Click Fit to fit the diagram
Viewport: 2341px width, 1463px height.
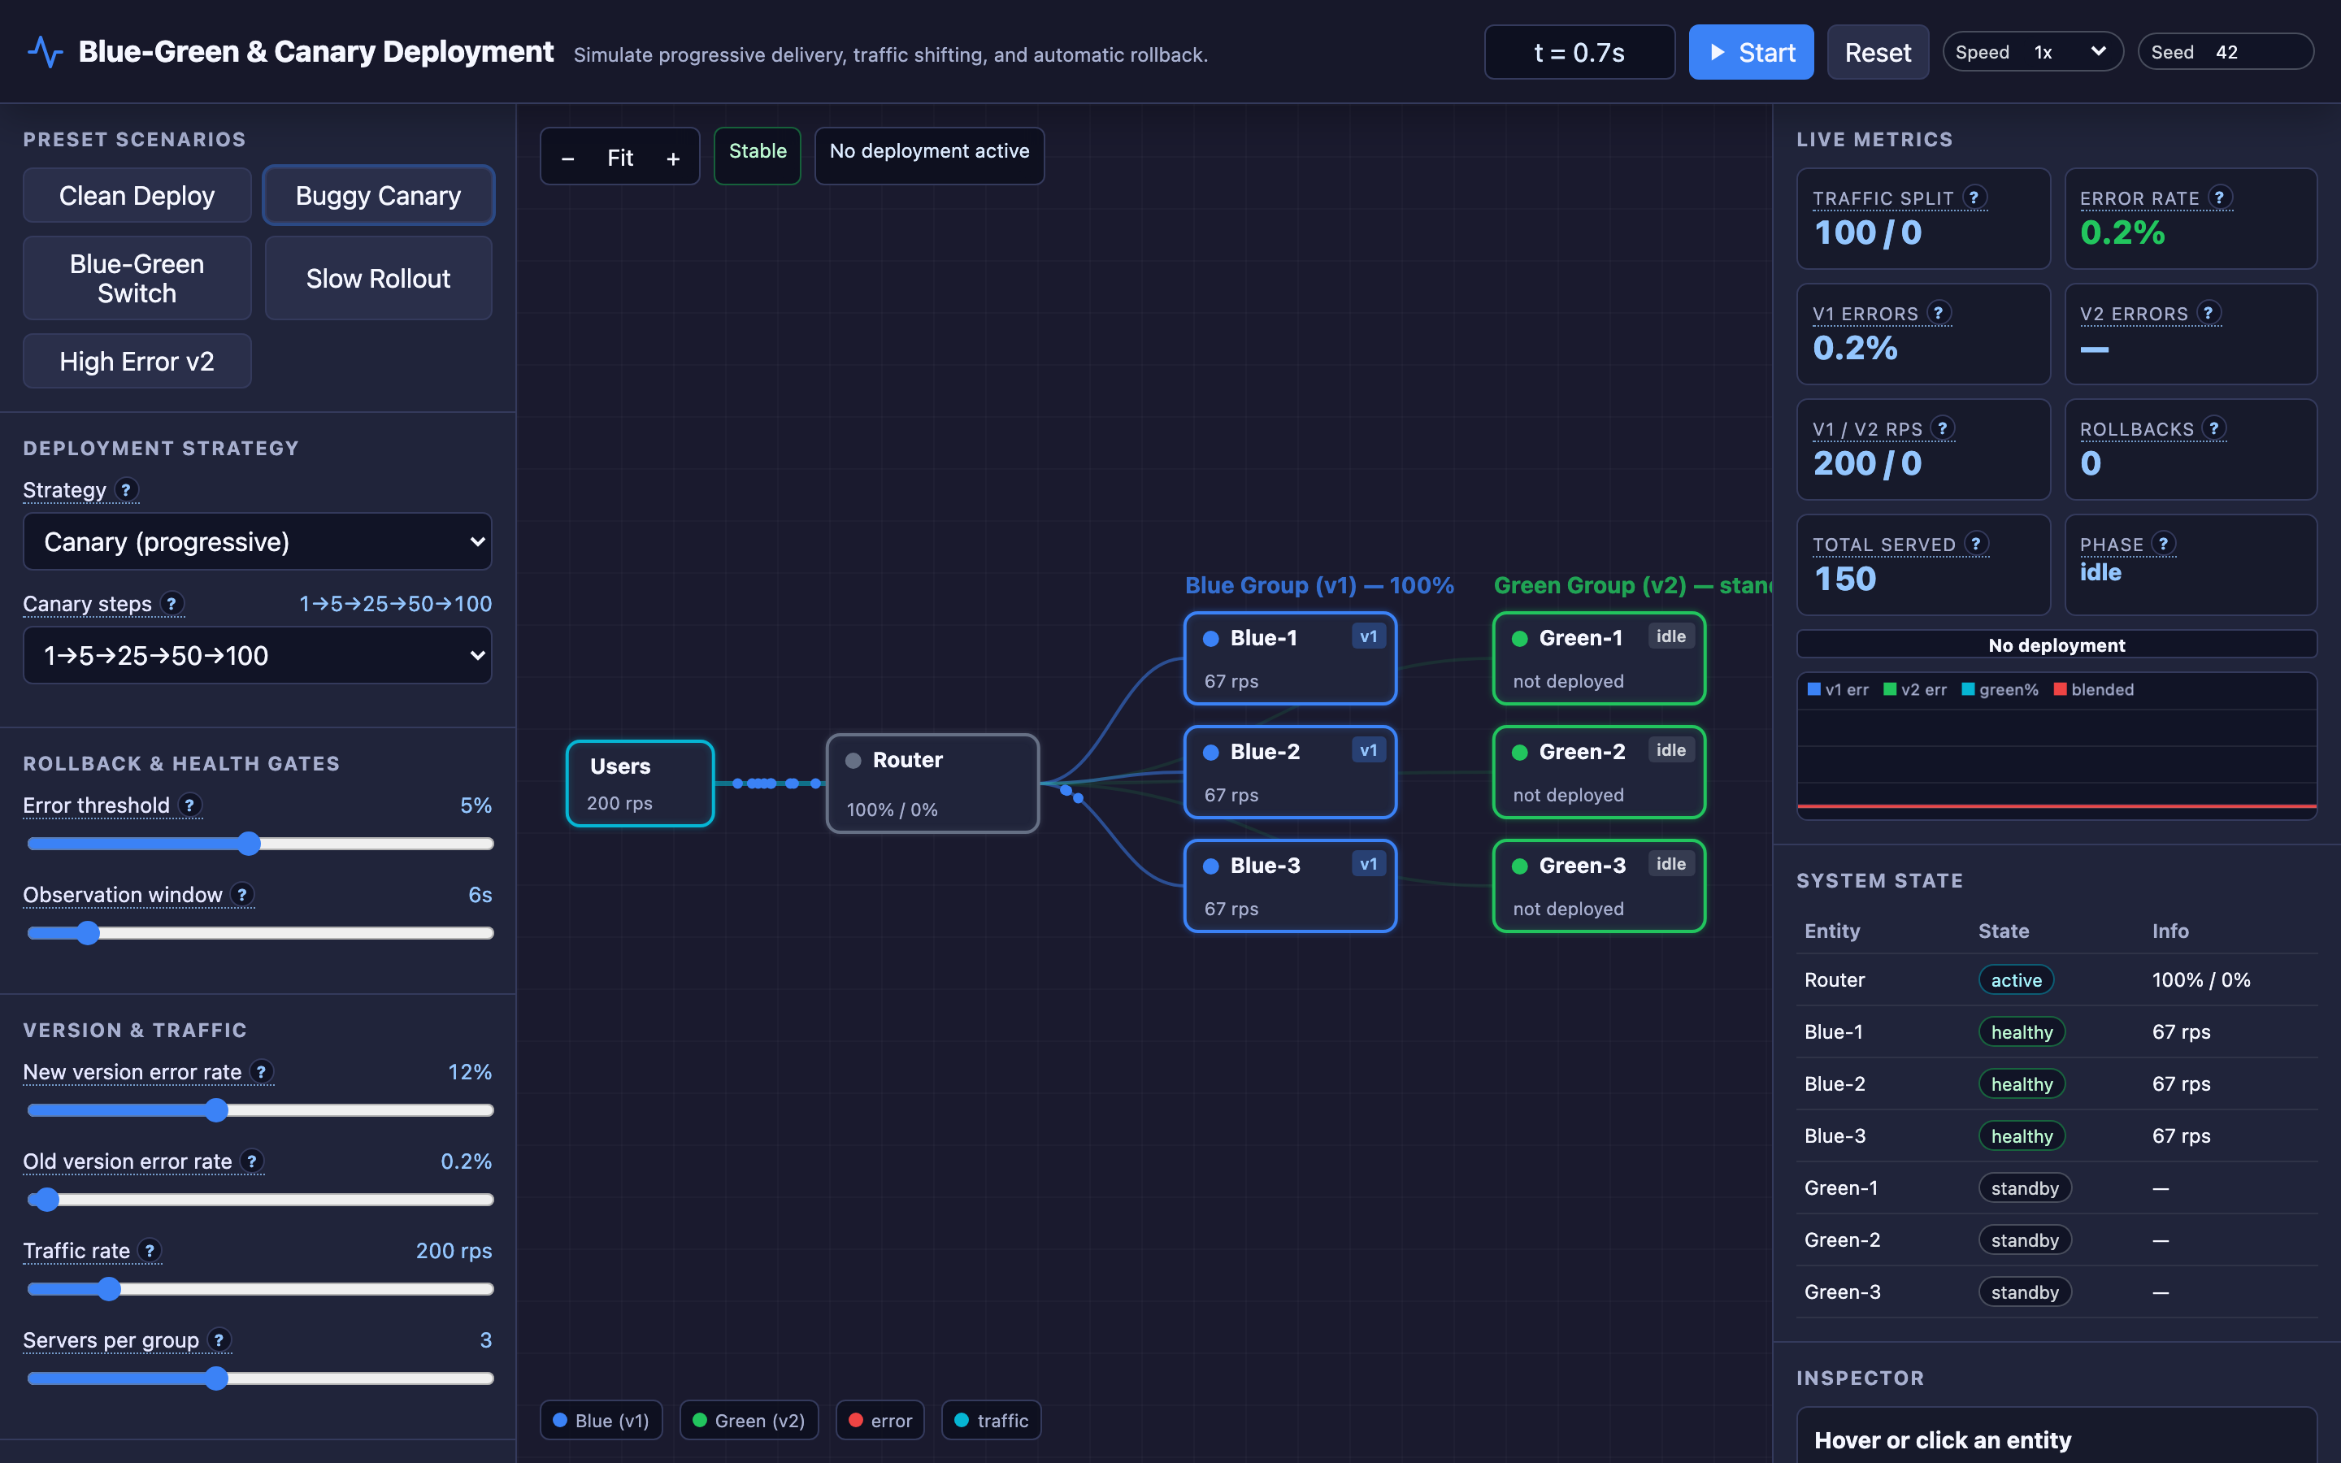tap(620, 158)
